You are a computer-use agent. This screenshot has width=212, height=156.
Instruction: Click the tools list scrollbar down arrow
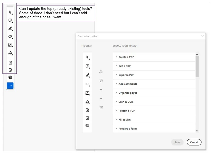[197, 131]
